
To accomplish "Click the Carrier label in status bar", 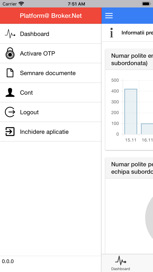I will point(9,4).
